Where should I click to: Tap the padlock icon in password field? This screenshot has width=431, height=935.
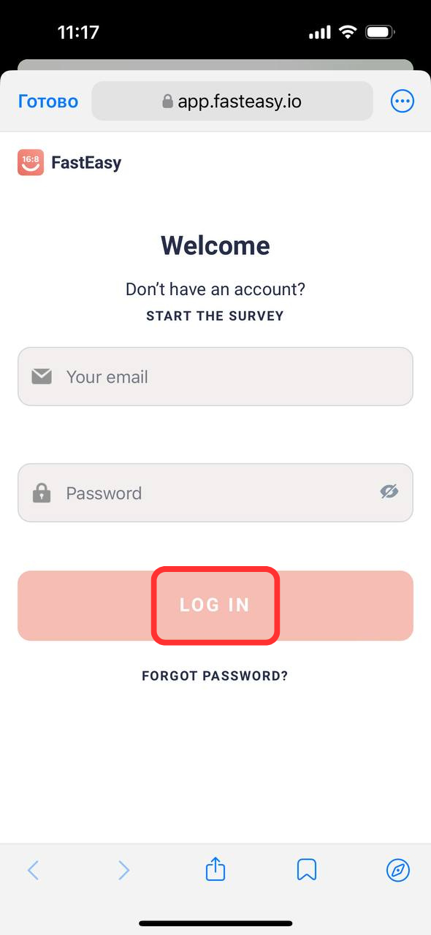coord(42,493)
